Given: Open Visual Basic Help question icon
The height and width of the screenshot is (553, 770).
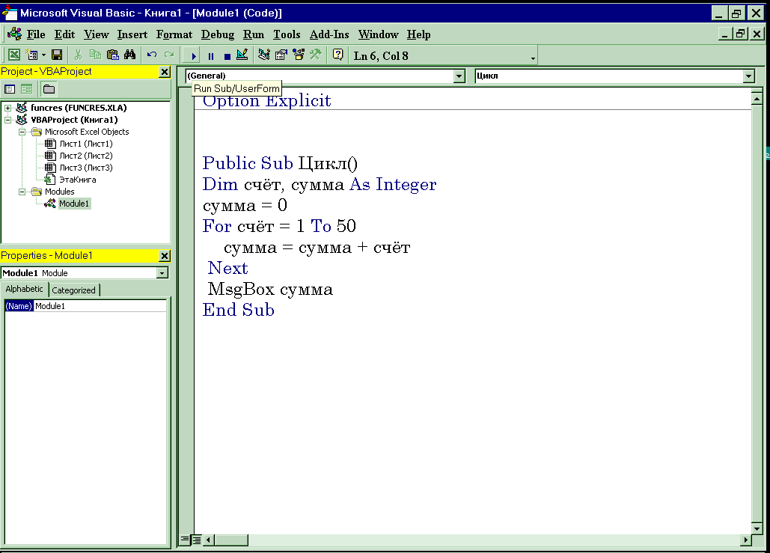Looking at the screenshot, I should point(338,55).
